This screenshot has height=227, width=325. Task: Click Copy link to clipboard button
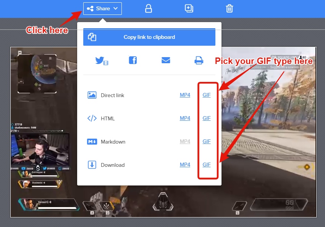click(x=149, y=37)
